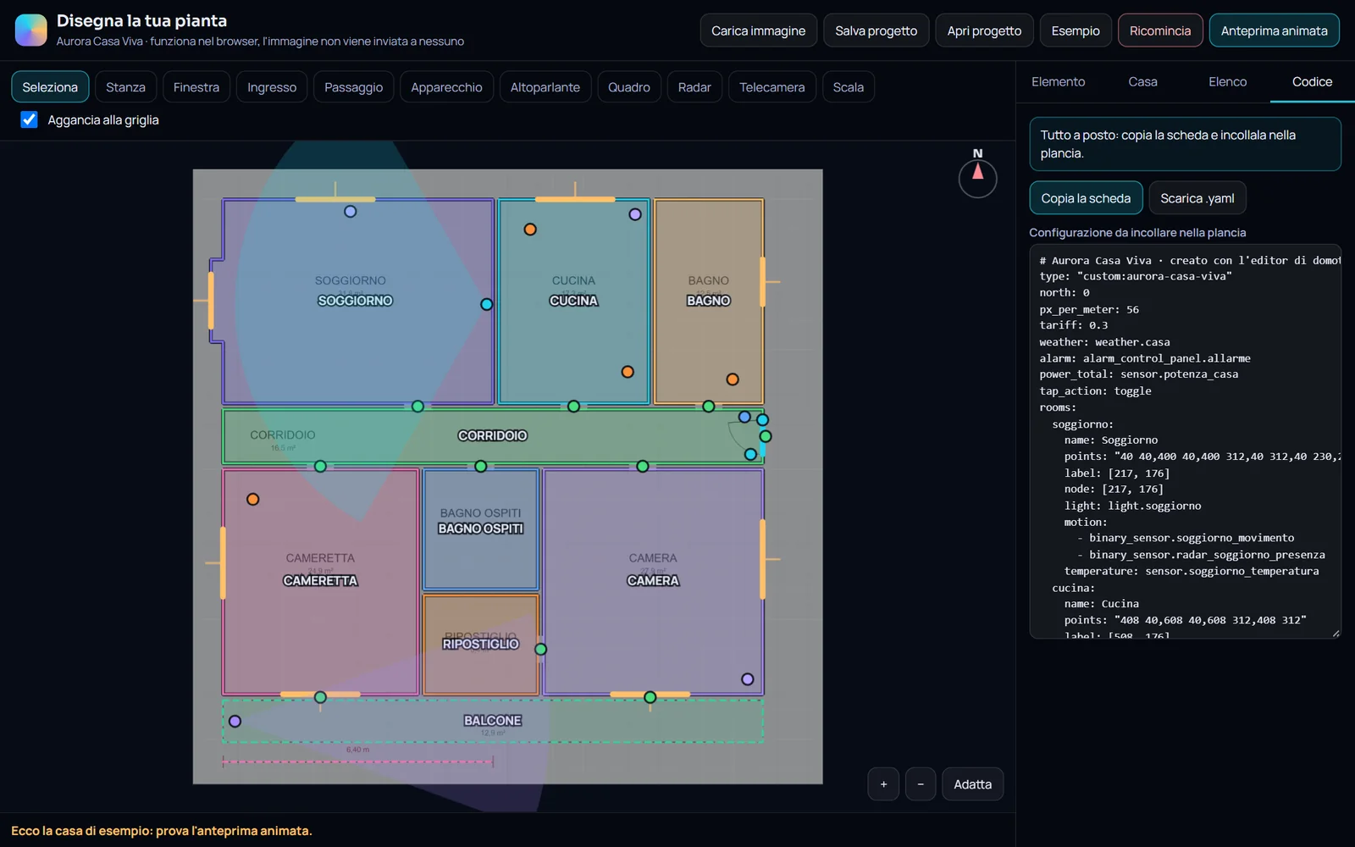Viewport: 1355px width, 847px height.
Task: Click the RIPOSTIGLIO room label
Action: pyautogui.click(x=481, y=644)
